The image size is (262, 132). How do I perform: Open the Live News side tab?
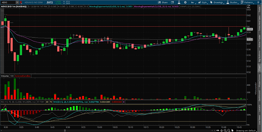tap(260, 119)
